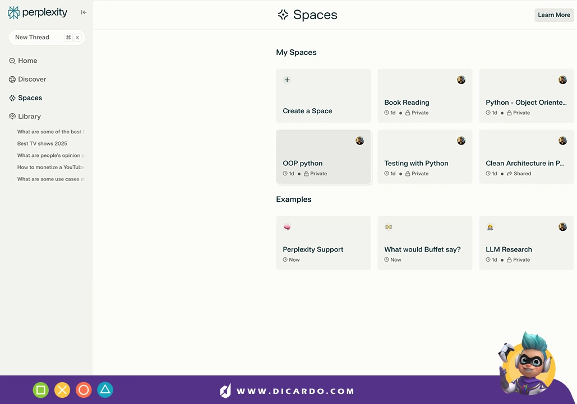This screenshot has width=577, height=404.
Task: Open the Book Reading space
Action: pos(424,96)
